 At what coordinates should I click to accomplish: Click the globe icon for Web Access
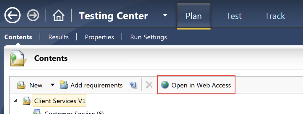165,85
